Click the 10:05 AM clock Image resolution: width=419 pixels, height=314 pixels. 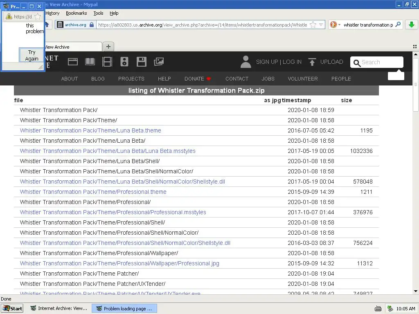[405, 309]
